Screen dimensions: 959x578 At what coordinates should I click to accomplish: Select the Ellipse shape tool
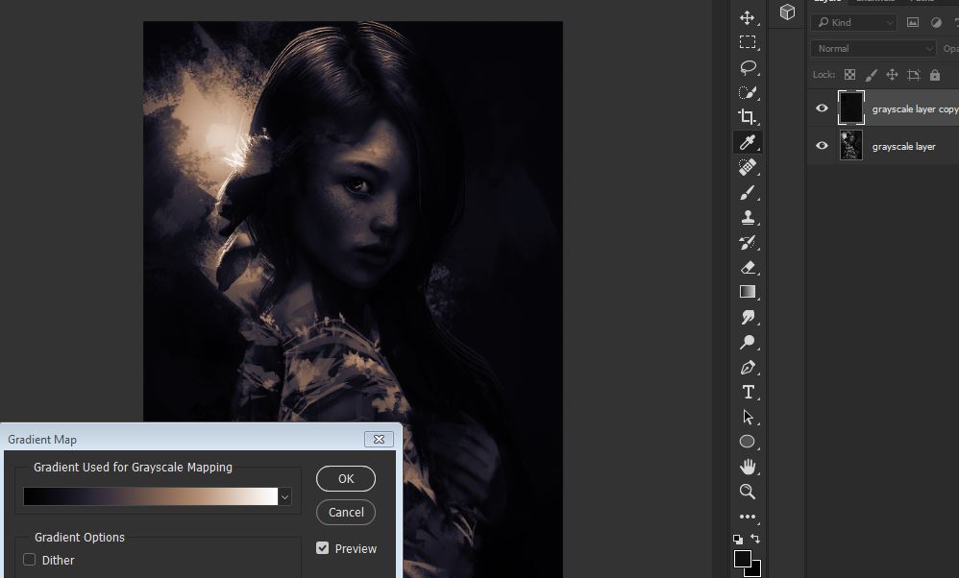[747, 442]
